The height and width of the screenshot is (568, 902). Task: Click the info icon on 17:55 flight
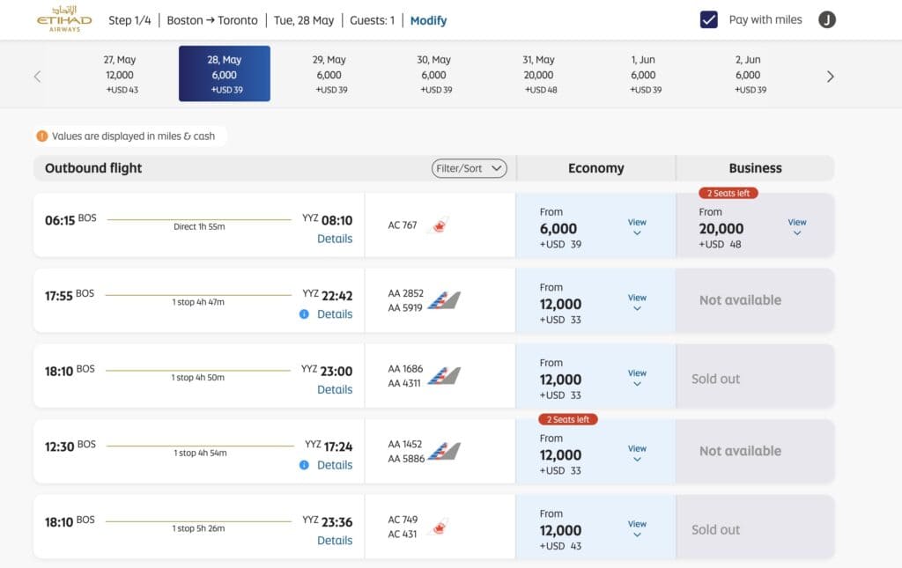point(304,314)
